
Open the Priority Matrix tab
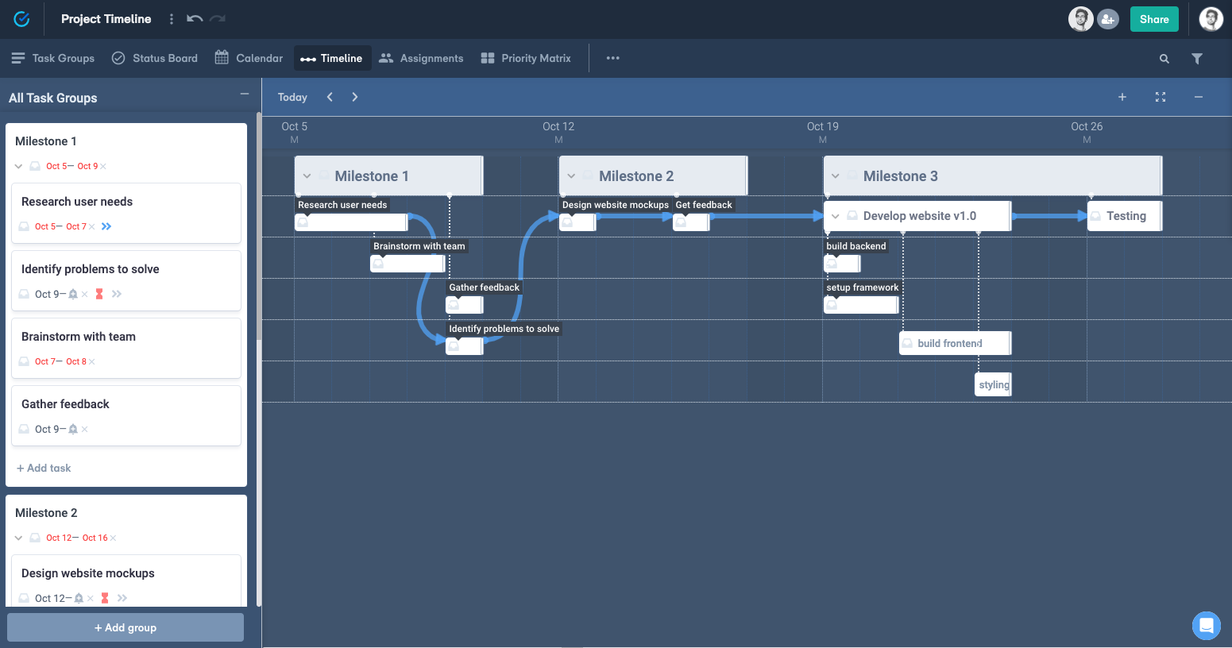click(526, 59)
